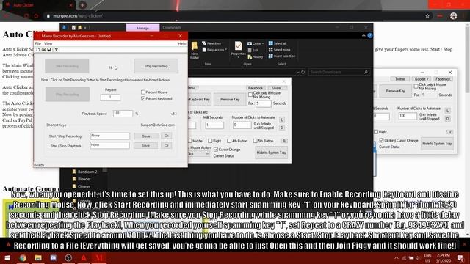The image size is (470, 264).
Task: Open the File menu in Macro Recorder
Action: 38,44
